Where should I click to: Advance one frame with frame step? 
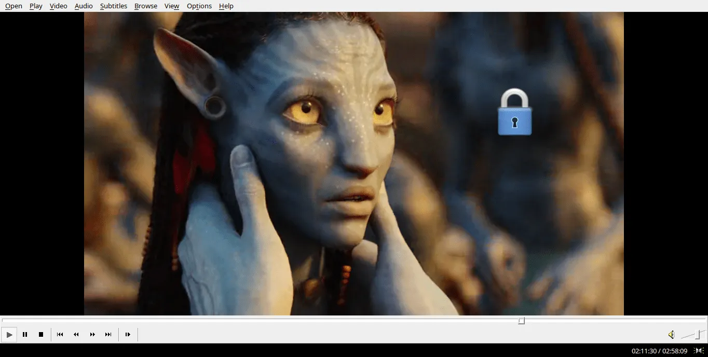point(128,335)
